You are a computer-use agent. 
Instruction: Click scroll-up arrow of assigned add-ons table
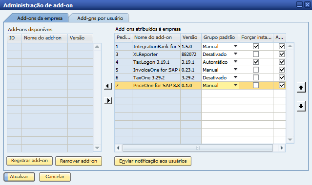pos(290,46)
